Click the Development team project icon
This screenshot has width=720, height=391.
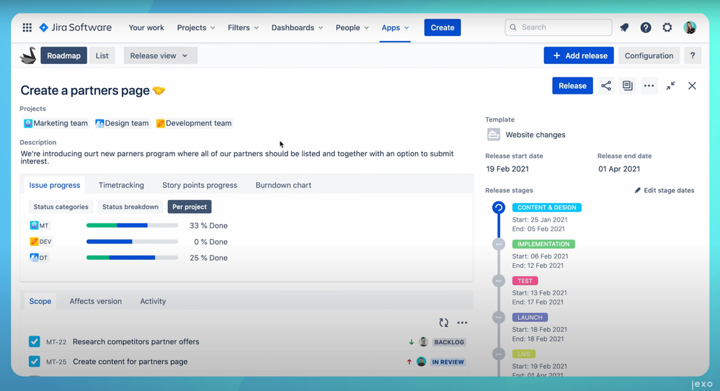pos(160,123)
